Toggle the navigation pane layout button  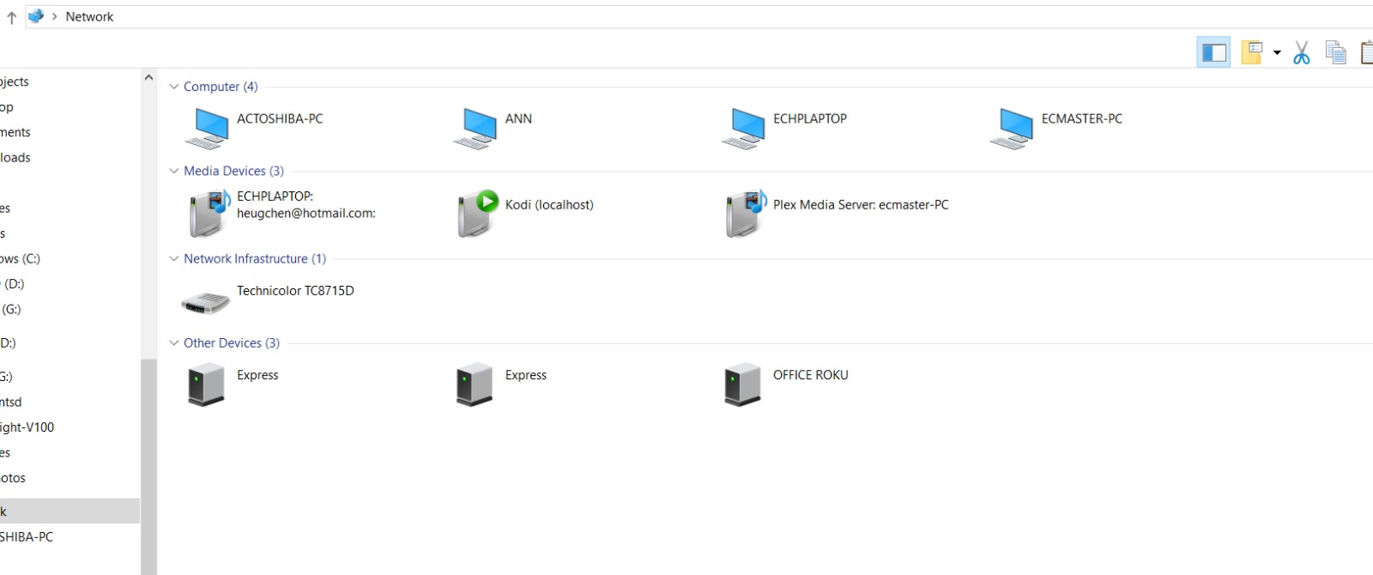tap(1213, 52)
